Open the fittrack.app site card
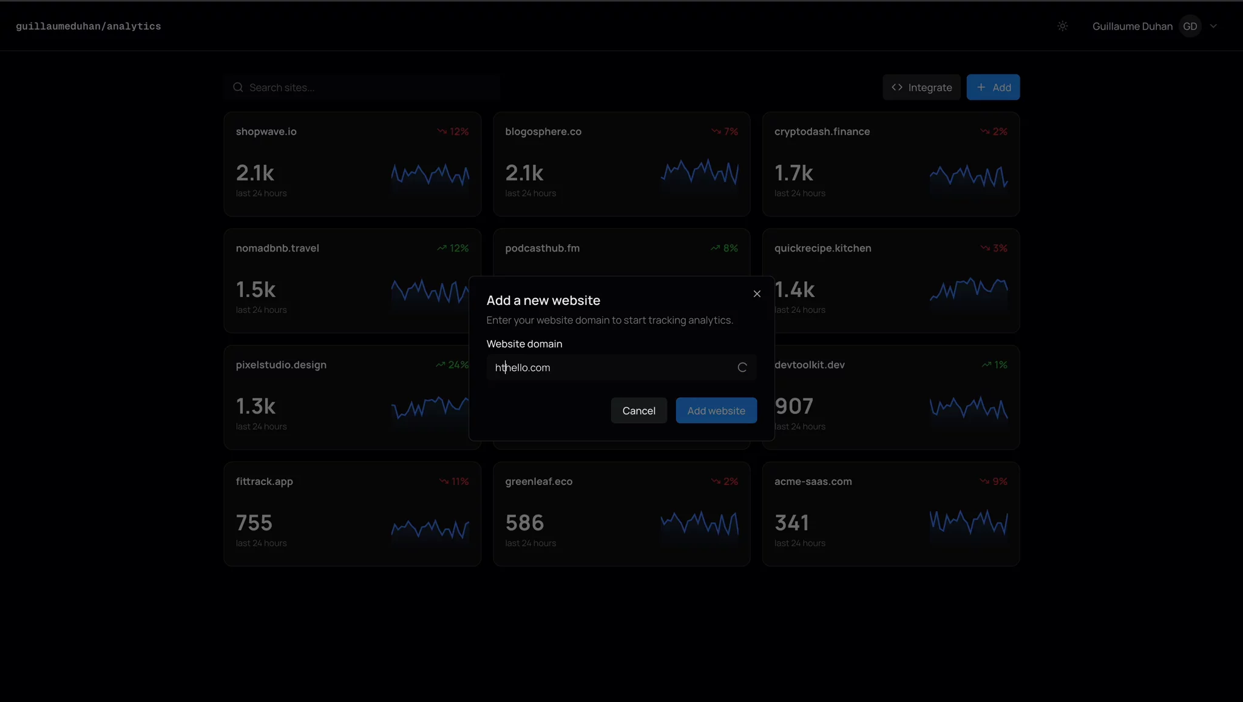1243x702 pixels. pos(352,514)
